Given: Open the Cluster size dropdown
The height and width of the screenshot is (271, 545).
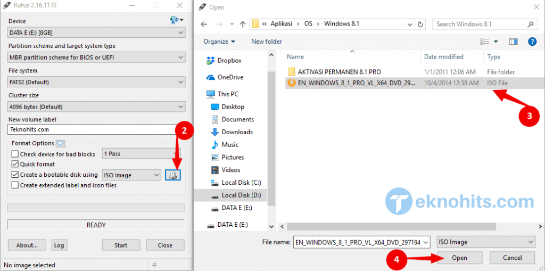Looking at the screenshot, I should [96, 107].
